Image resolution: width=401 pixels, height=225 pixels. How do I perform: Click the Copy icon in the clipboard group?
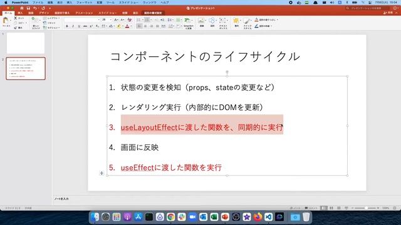click(15, 23)
